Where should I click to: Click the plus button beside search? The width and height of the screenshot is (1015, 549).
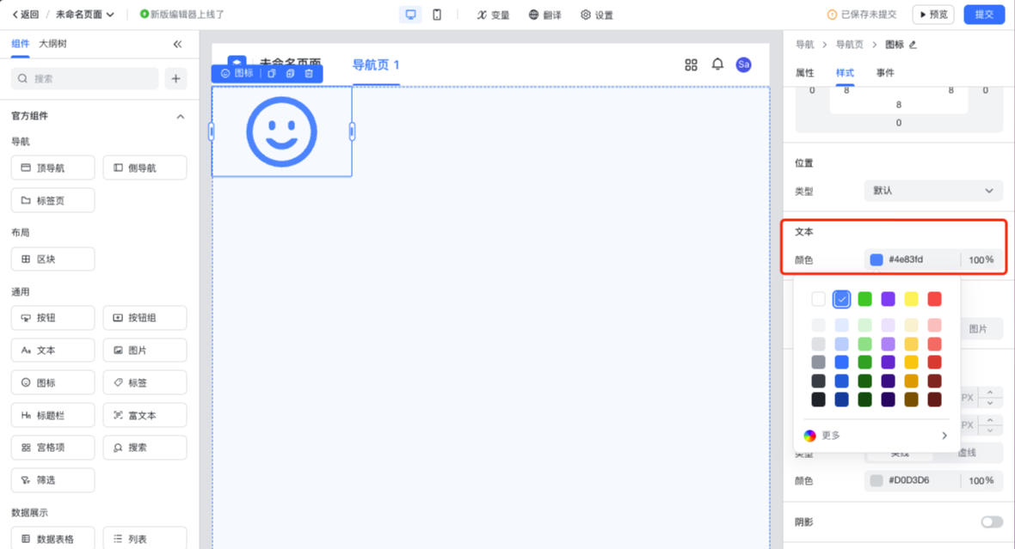[175, 79]
